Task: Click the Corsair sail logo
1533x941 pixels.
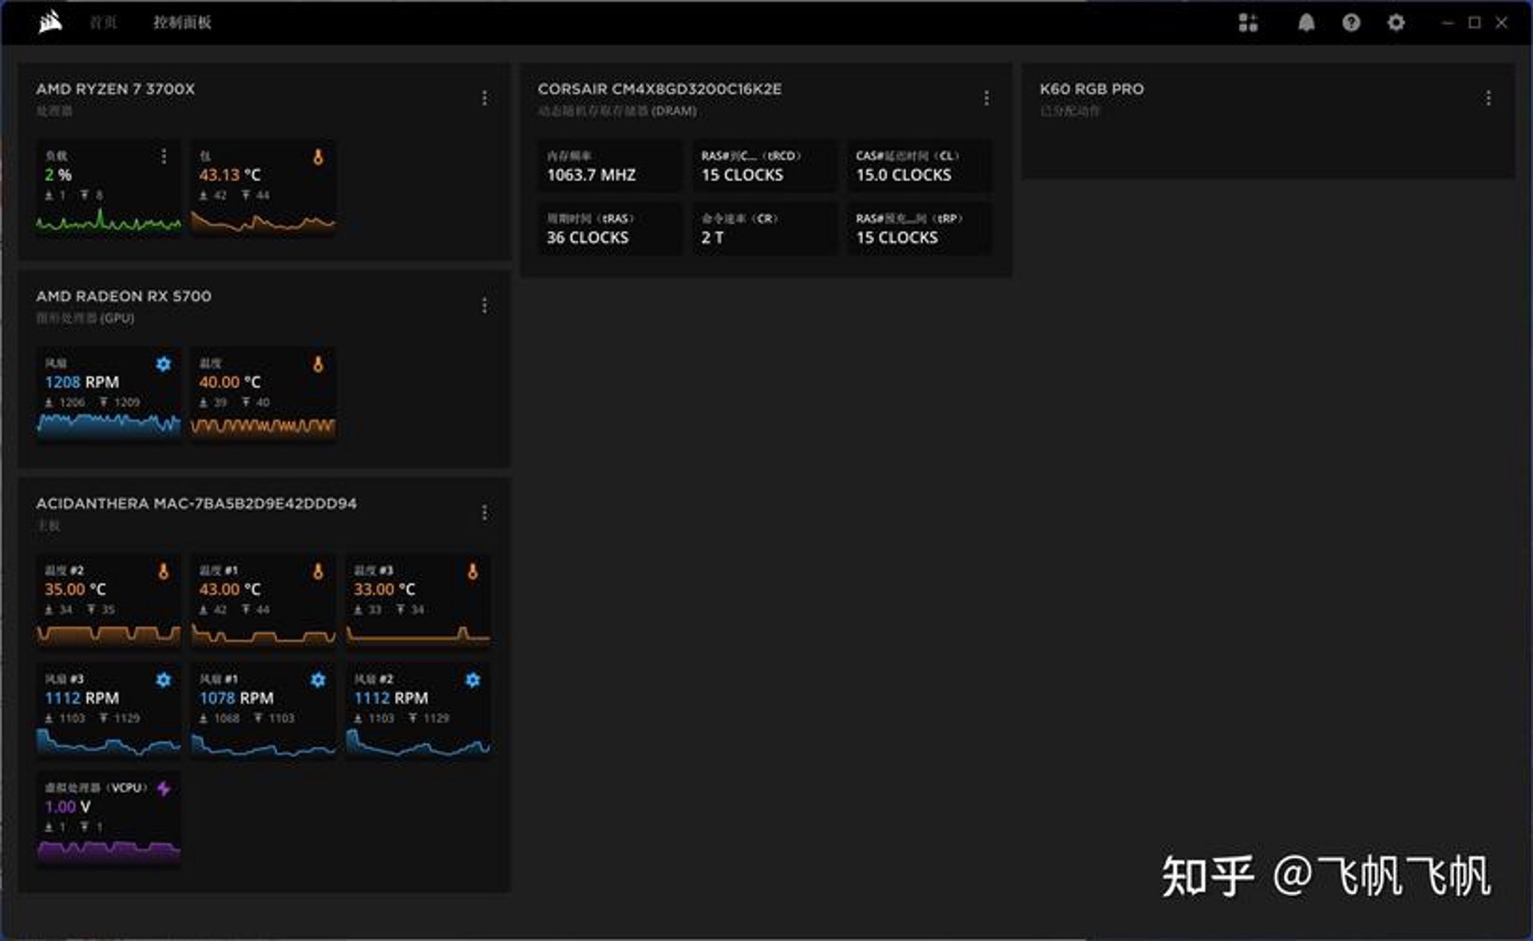Action: tap(50, 22)
